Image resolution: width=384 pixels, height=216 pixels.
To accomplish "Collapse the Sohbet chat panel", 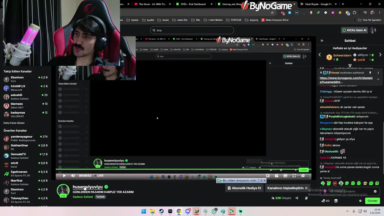I will point(322,40).
